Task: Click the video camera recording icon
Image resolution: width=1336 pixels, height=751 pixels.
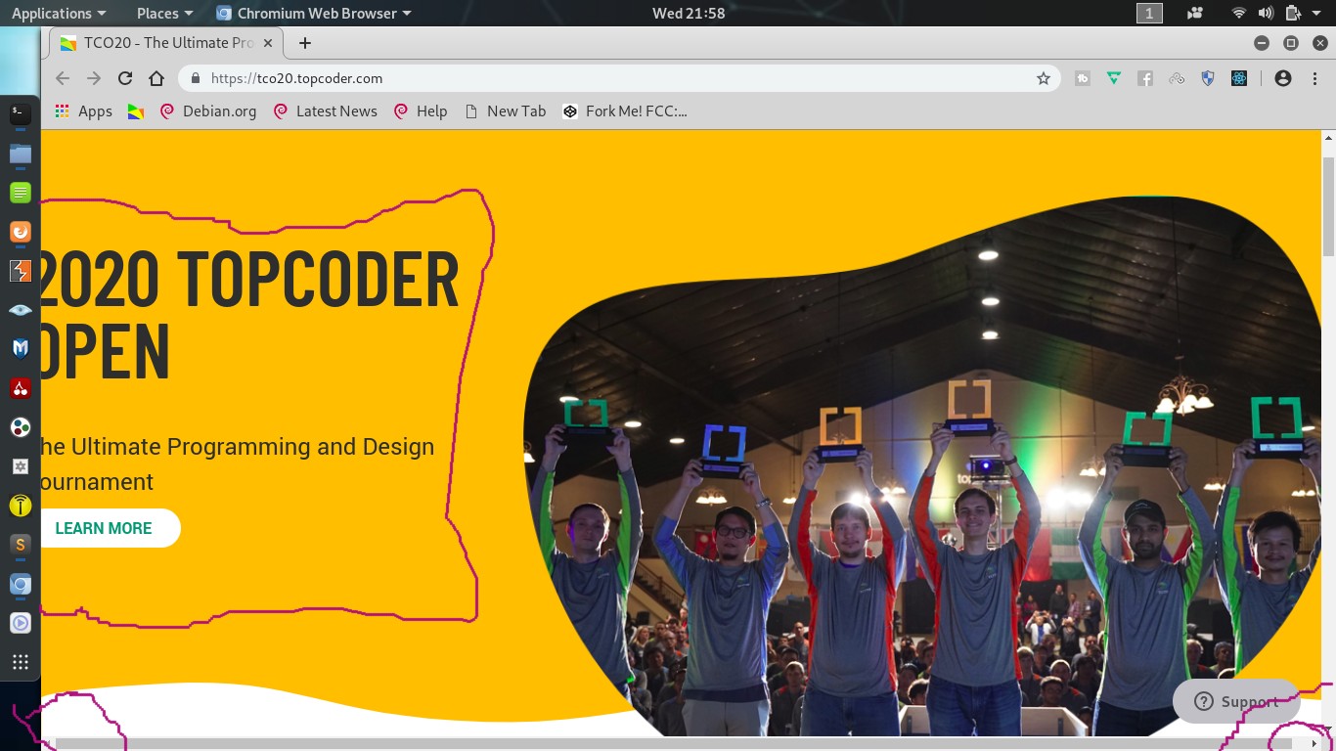Action: pyautogui.click(x=1195, y=13)
